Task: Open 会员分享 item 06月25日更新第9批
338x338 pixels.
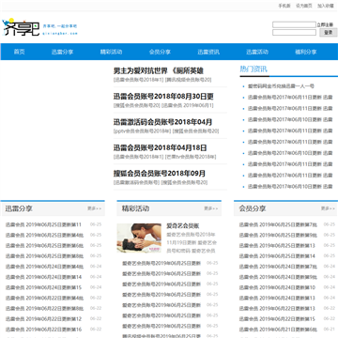Action: coord(278,235)
